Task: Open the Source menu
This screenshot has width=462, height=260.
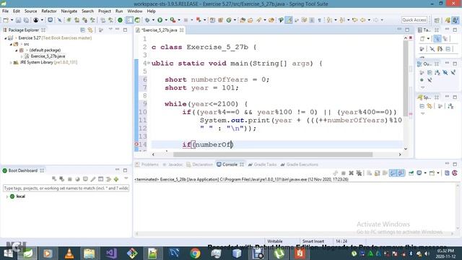Action: 30,11
